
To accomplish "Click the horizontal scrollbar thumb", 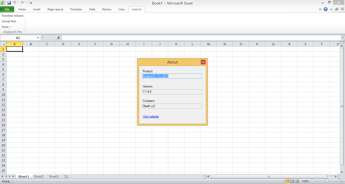I will [x=269, y=176].
